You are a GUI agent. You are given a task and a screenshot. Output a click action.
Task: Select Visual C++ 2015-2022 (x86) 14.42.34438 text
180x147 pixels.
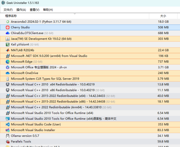[x=58, y=102]
